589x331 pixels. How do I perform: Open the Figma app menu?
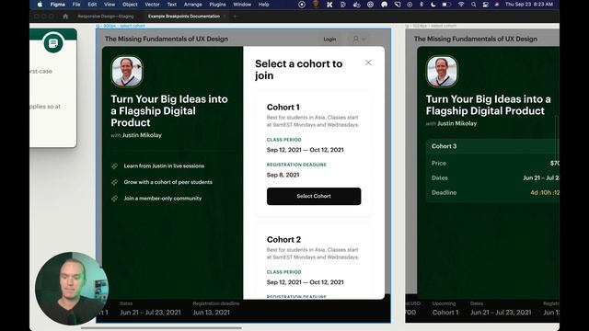click(x=57, y=5)
